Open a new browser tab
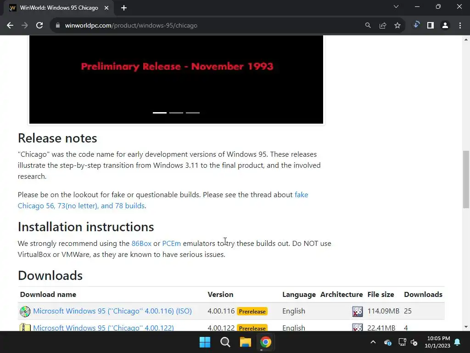The width and height of the screenshot is (470, 353). (x=124, y=8)
